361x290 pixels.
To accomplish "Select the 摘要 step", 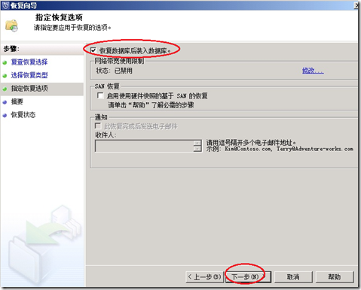I will click(x=17, y=101).
